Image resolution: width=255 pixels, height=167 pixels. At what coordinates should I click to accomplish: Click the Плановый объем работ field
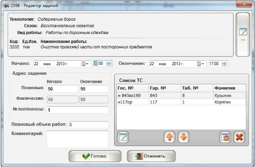pos(88,125)
